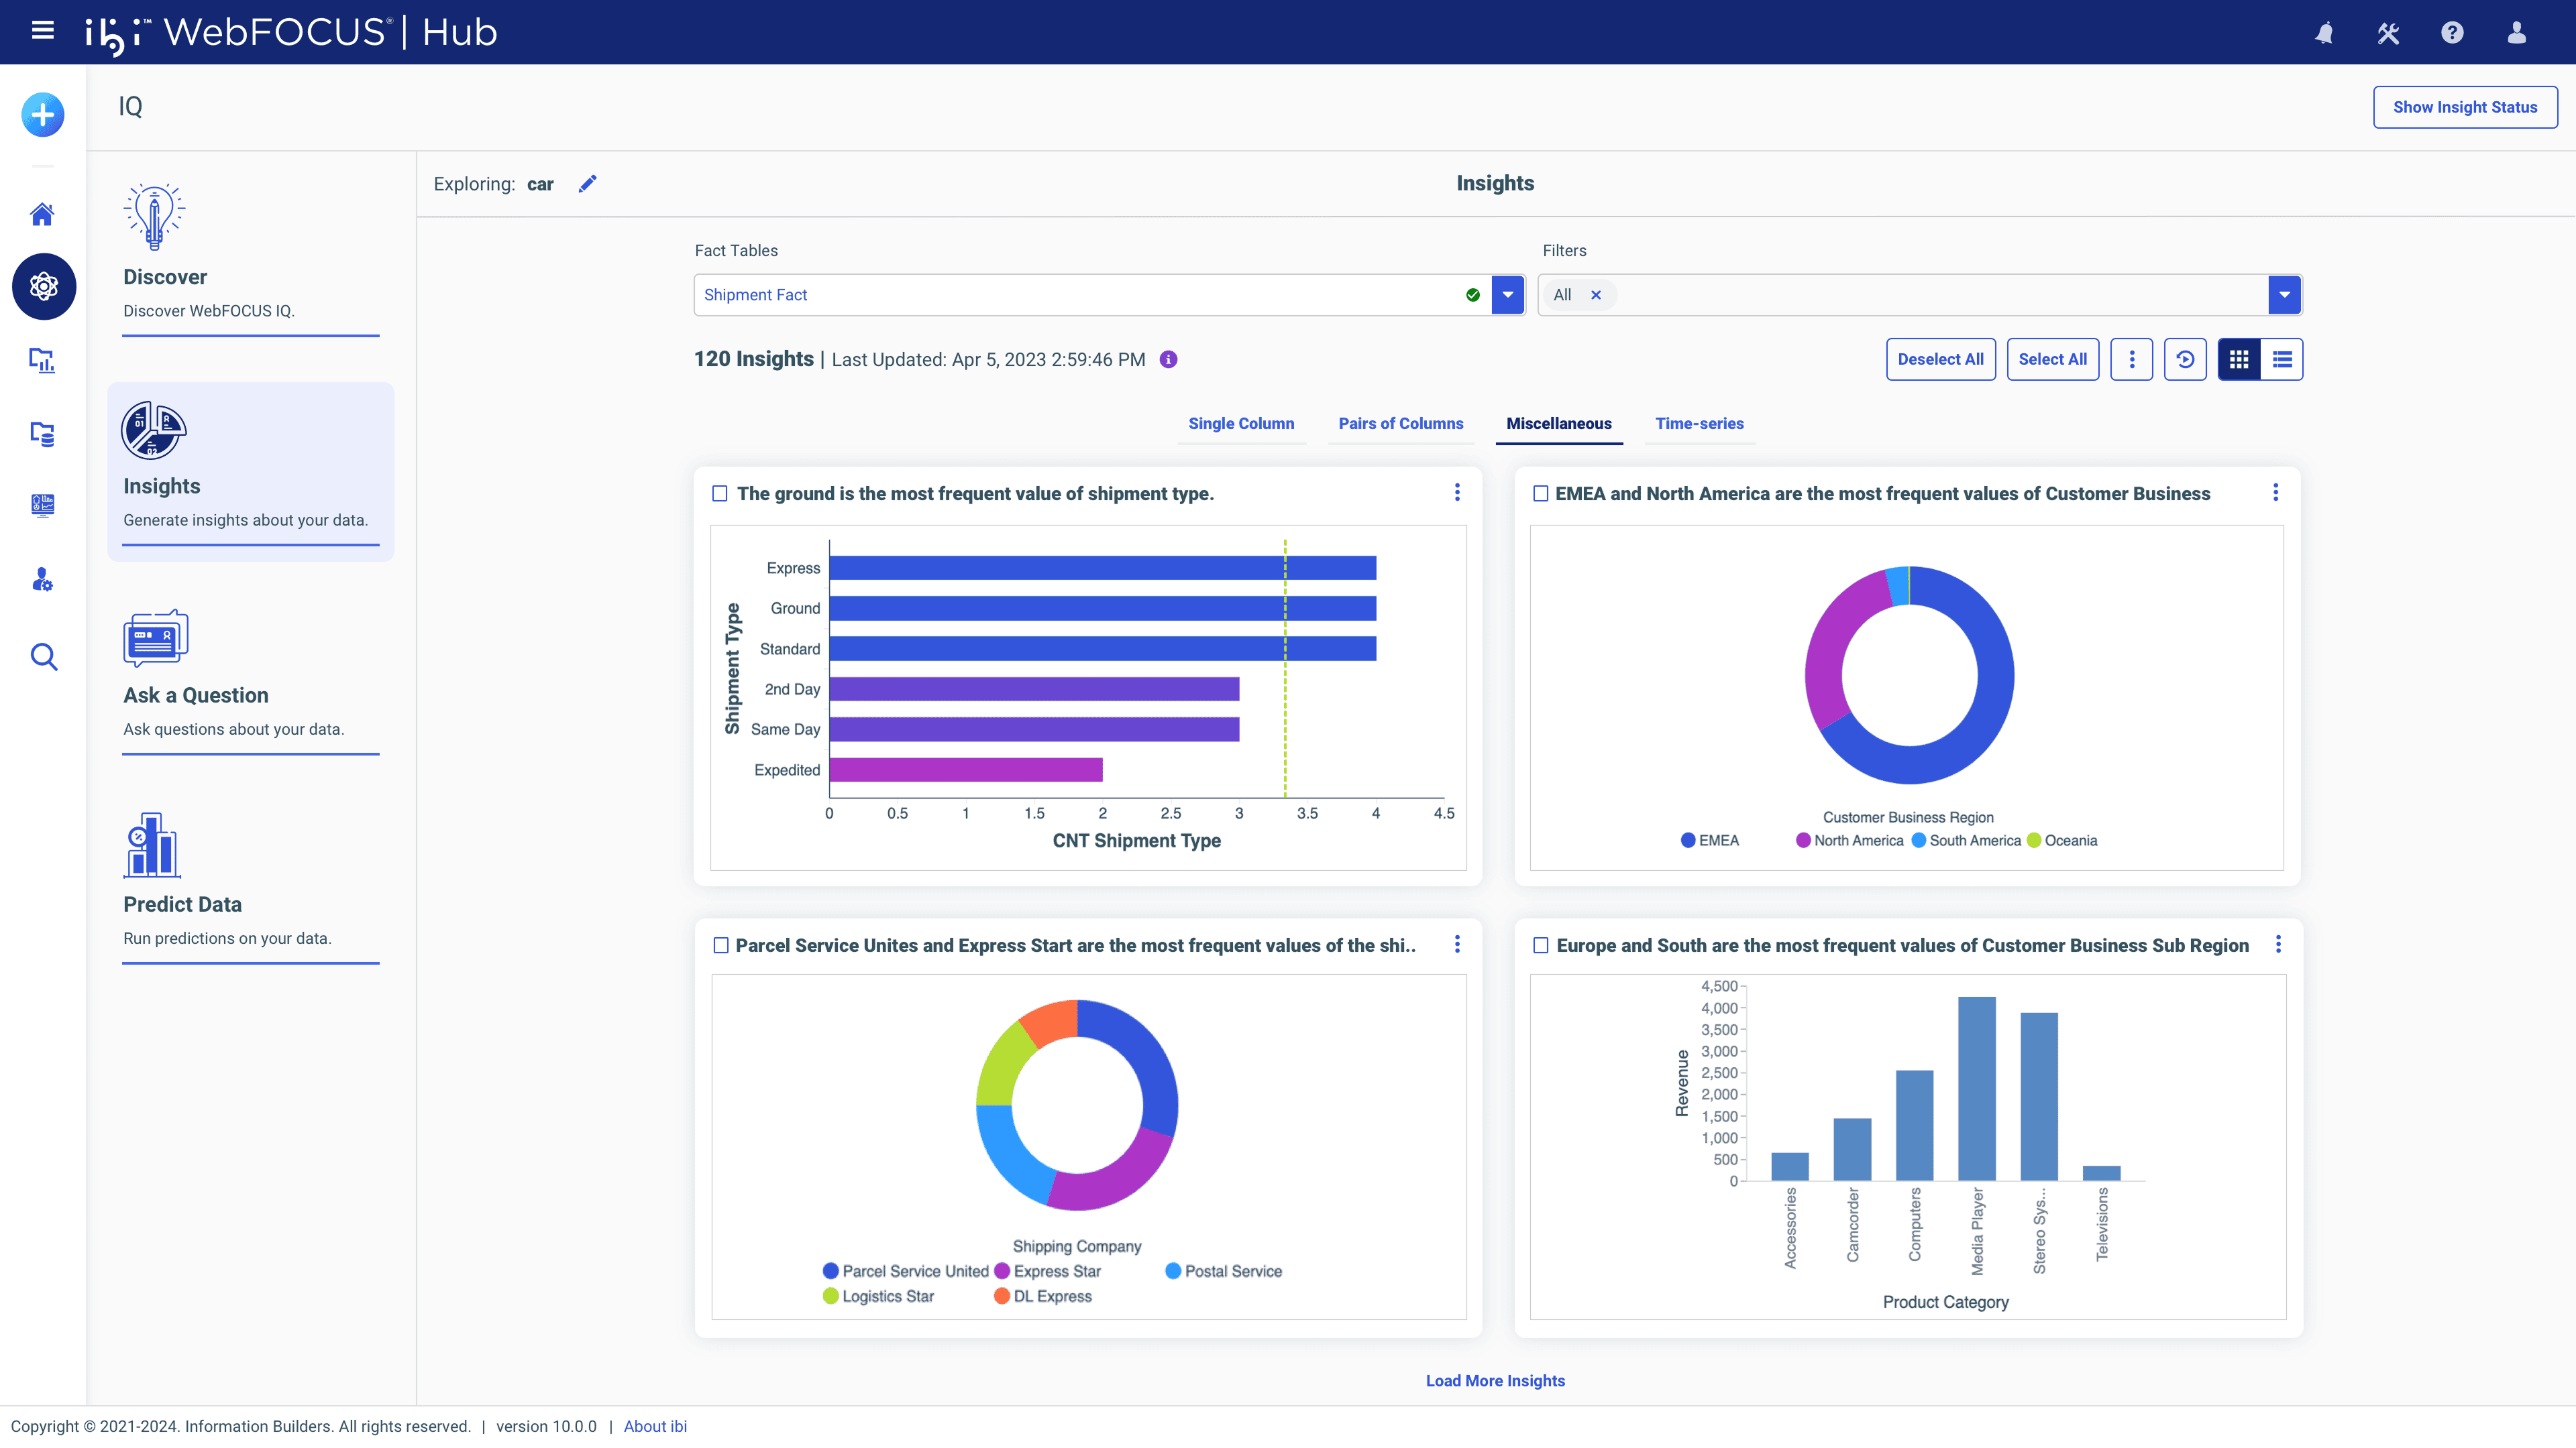Open notifications via the bell icon
Screen dimensions: 2576x1448
2324,32
